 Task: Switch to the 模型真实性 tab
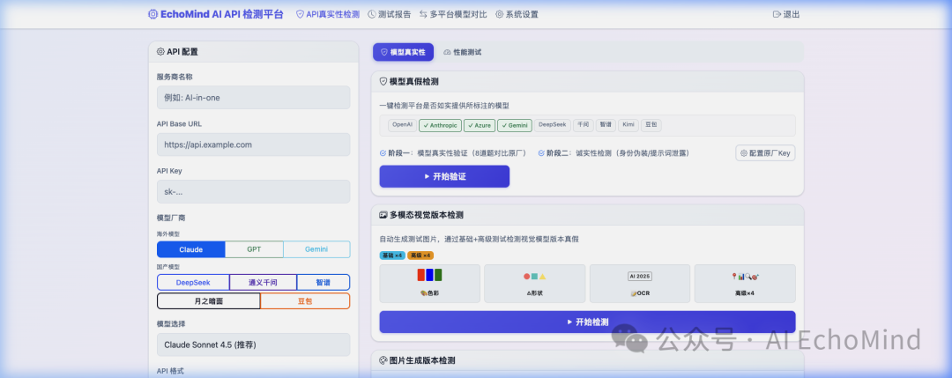[x=403, y=52]
